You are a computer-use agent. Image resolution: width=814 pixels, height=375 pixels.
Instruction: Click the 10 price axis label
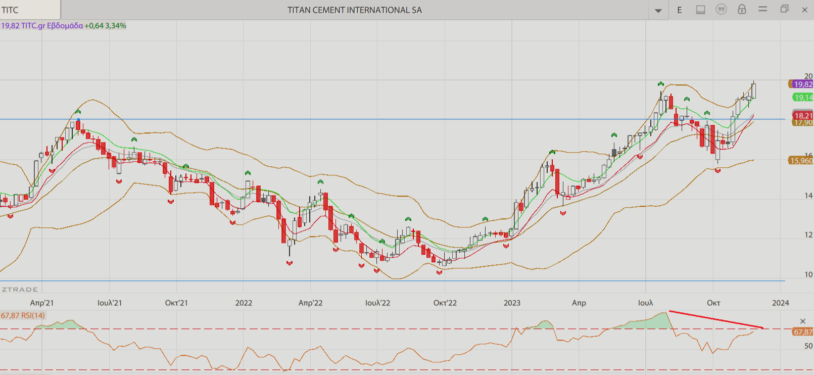pos(808,274)
